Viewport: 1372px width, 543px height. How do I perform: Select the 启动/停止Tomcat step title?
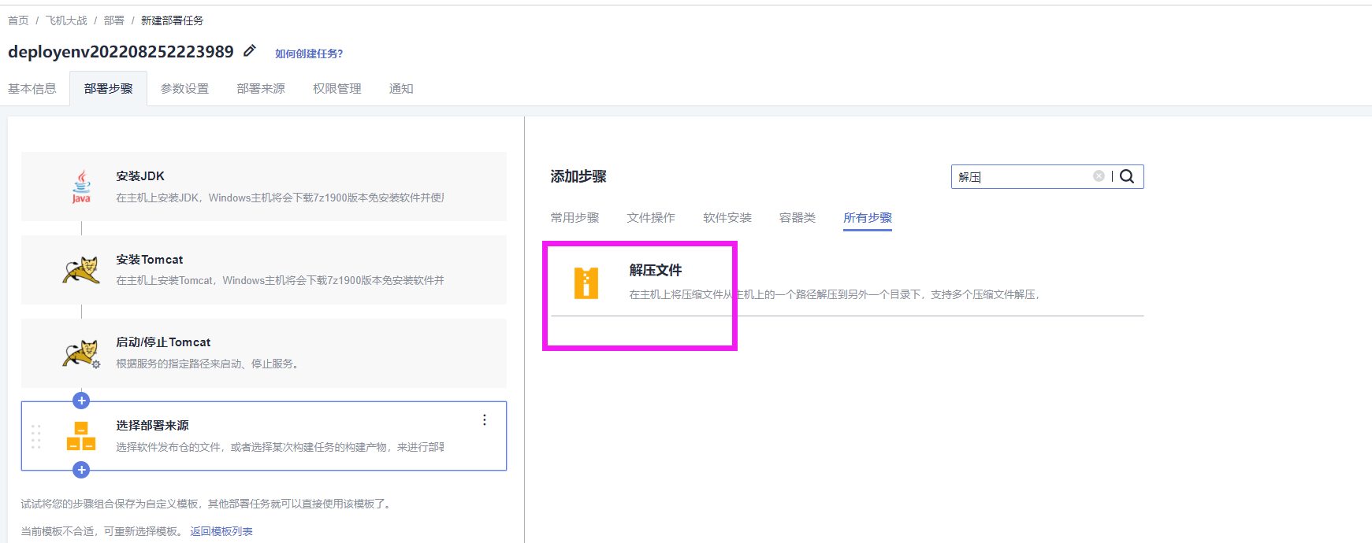(x=163, y=342)
